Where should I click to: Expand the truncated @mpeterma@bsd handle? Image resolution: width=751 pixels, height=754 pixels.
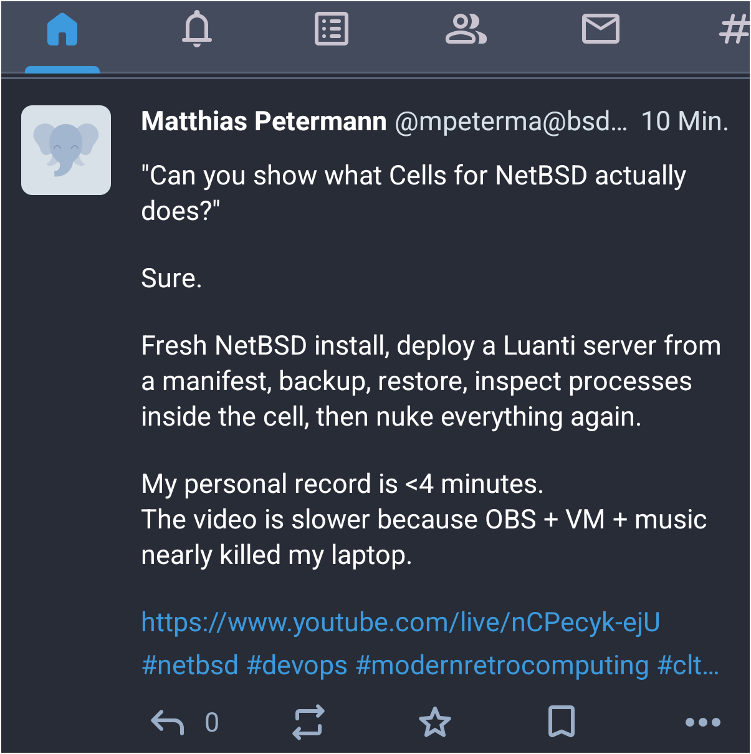(511, 122)
